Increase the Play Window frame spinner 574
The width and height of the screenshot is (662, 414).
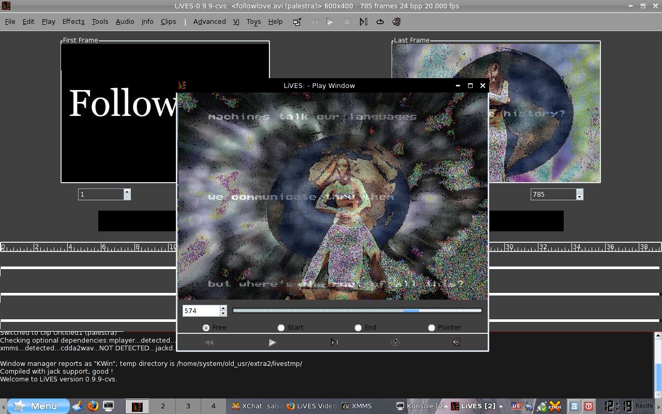(223, 308)
